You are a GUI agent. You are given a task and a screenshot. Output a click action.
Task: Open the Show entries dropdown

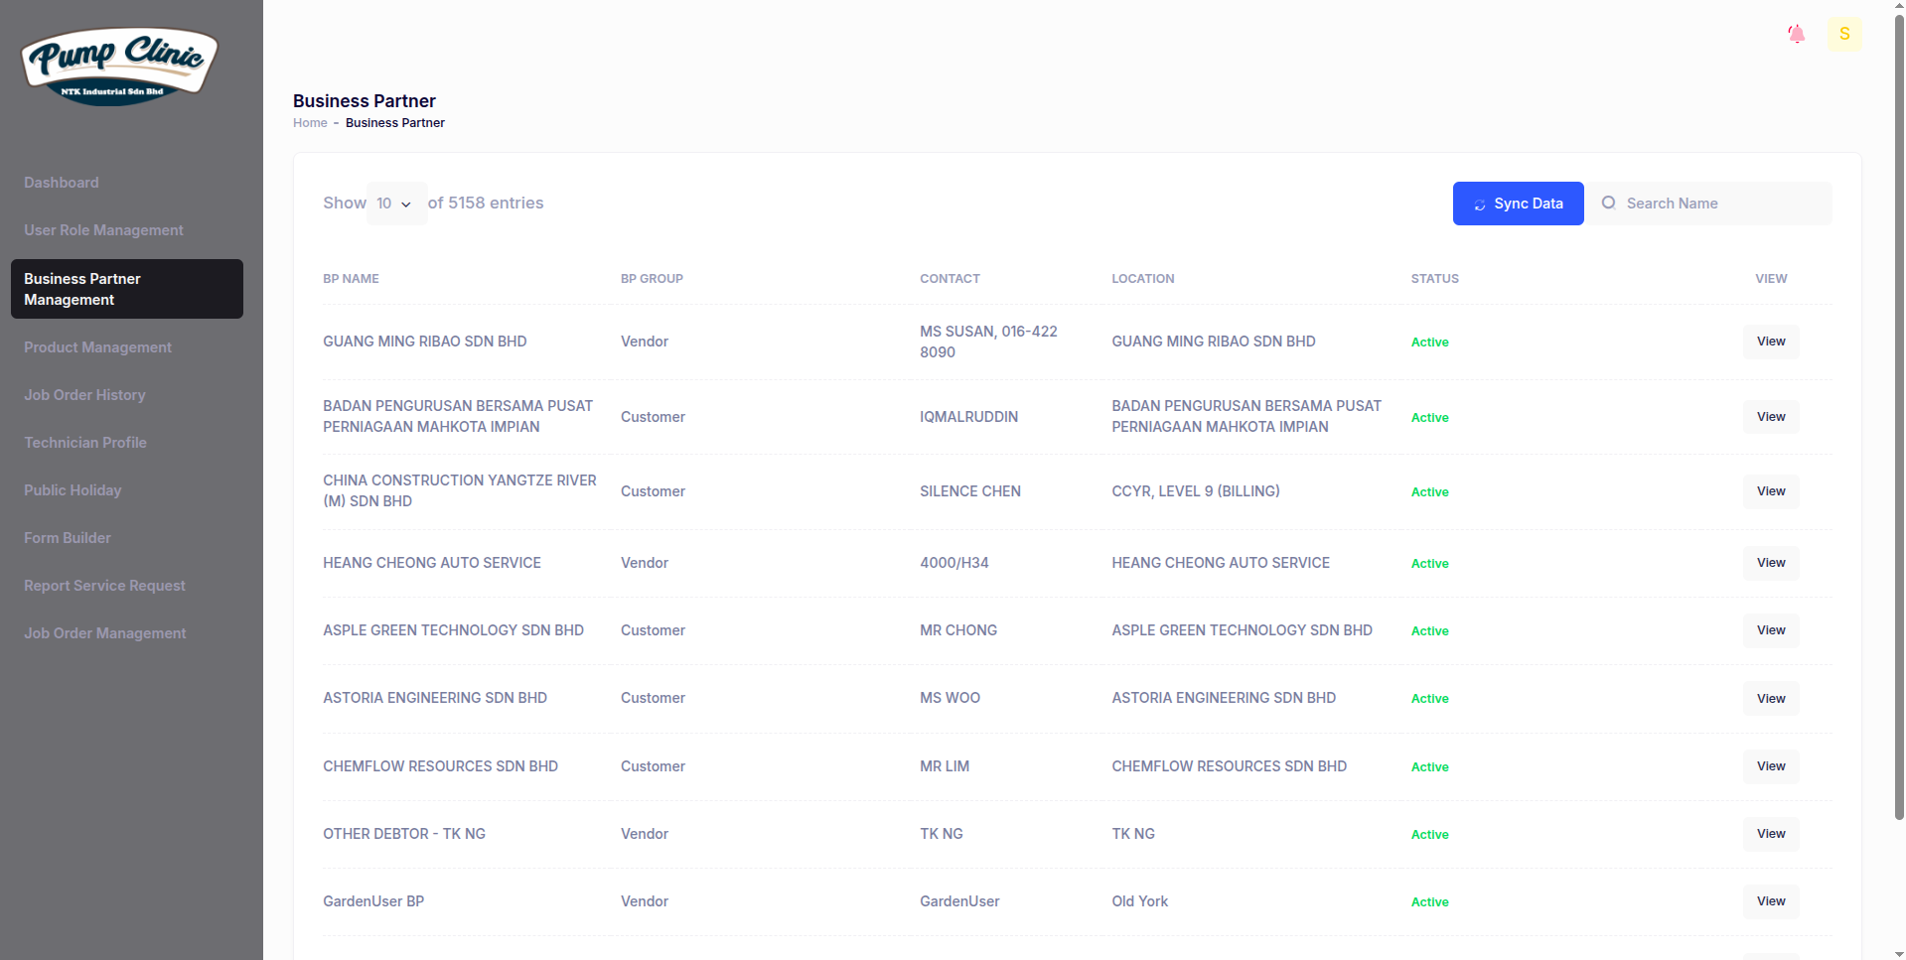point(395,204)
